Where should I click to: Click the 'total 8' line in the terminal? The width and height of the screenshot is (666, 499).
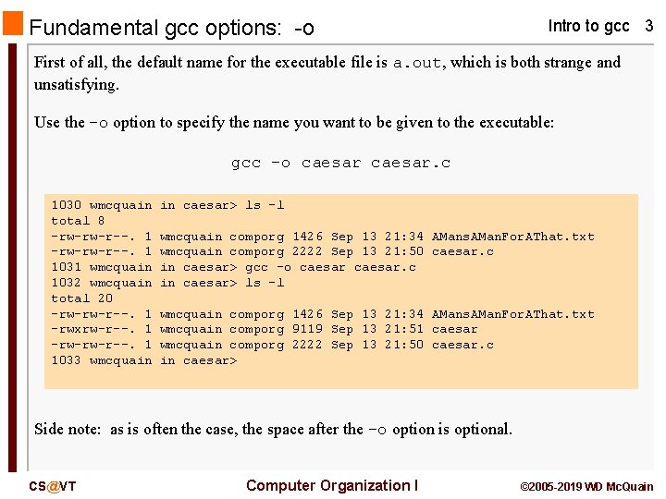pyautogui.click(x=78, y=221)
